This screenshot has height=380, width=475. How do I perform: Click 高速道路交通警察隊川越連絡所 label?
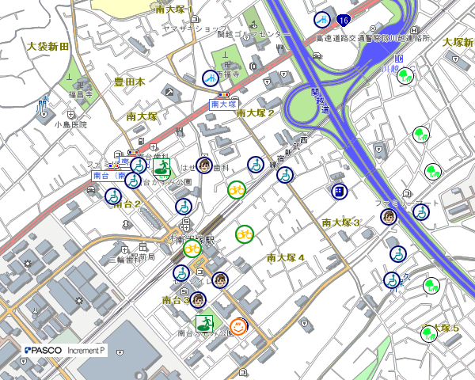[373, 39]
